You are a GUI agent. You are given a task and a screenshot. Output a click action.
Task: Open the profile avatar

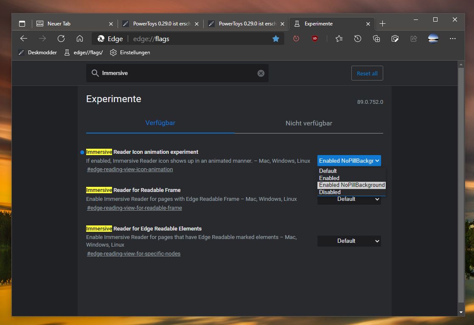[433, 39]
